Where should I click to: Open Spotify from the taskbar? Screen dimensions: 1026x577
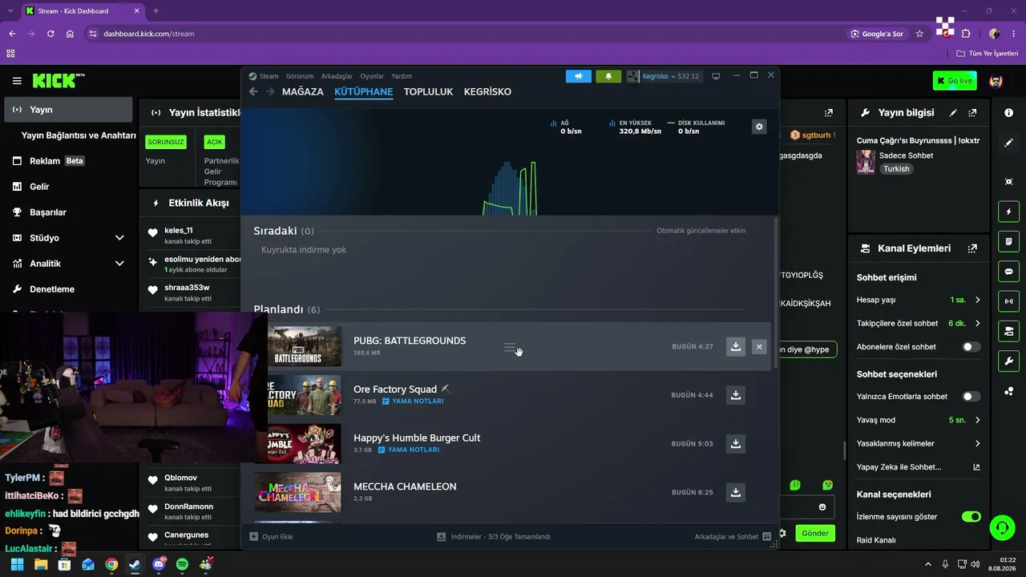182,564
